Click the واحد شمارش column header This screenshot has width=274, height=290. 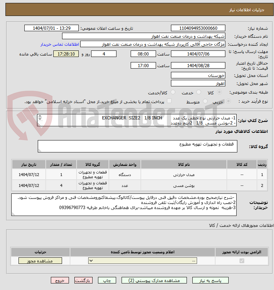point(125,164)
